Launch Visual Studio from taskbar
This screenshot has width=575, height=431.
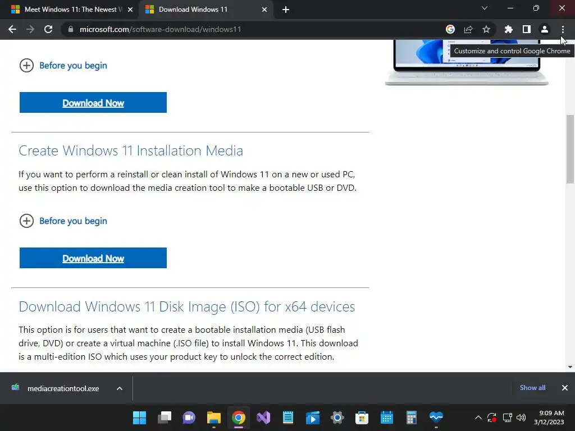point(263,418)
